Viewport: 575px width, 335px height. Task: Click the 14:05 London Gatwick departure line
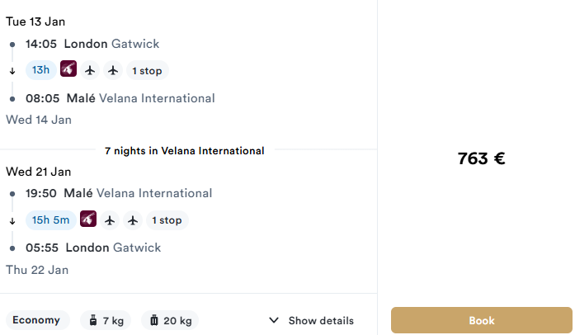[92, 44]
